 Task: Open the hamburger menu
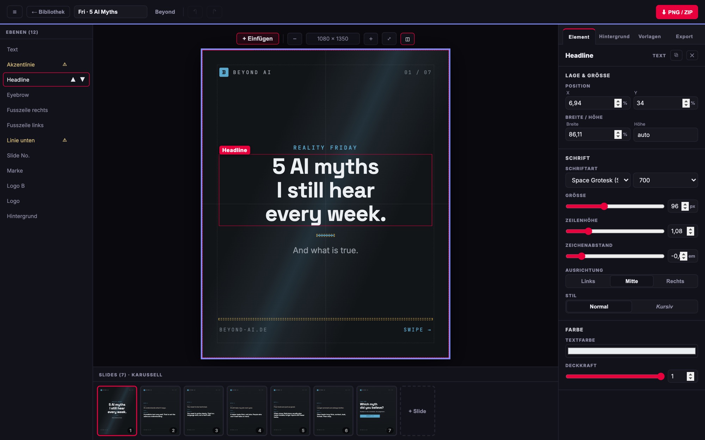[x=14, y=12]
